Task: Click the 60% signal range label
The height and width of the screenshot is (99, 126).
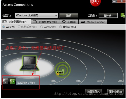Action: pyautogui.click(x=78, y=81)
